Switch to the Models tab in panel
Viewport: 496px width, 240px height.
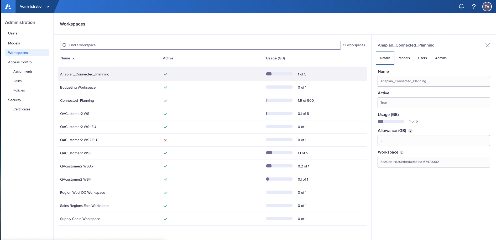404,58
